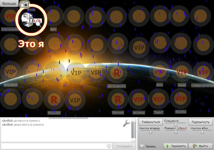
Task: Click the Наклон вбок slider handle
Action: click(x=200, y=132)
